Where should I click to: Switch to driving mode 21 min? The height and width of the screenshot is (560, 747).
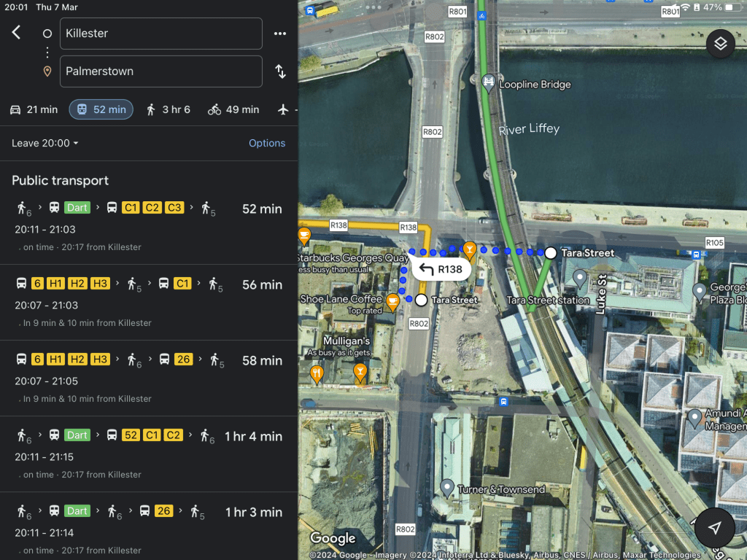coord(34,109)
